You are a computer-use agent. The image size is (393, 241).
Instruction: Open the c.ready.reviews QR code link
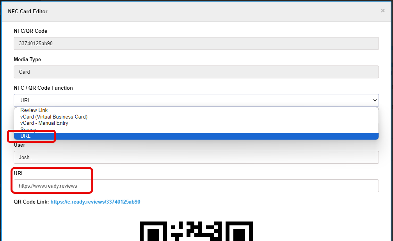point(95,202)
